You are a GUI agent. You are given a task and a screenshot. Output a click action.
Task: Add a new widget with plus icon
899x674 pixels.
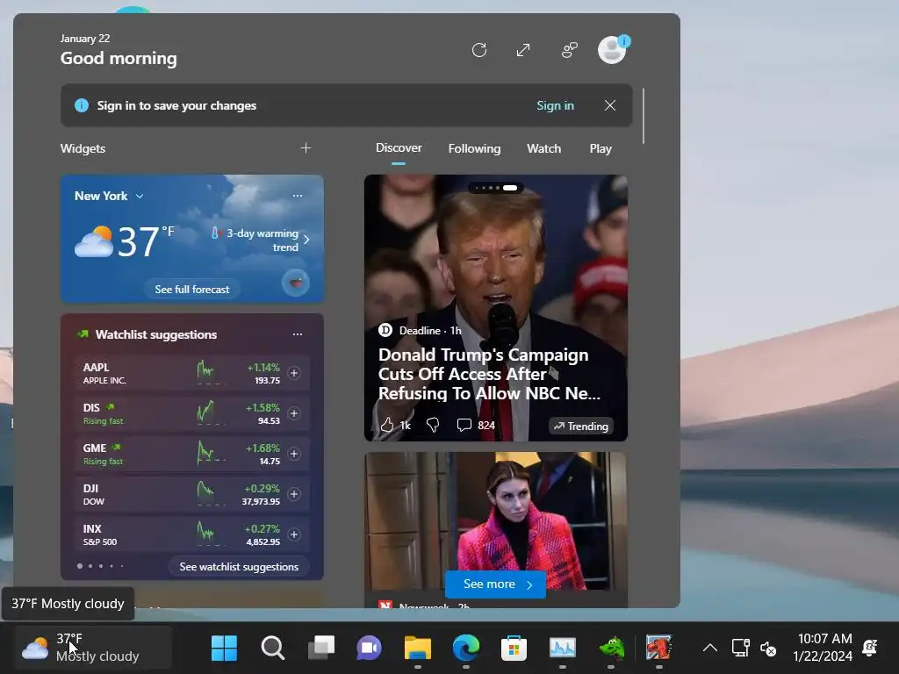click(x=306, y=148)
